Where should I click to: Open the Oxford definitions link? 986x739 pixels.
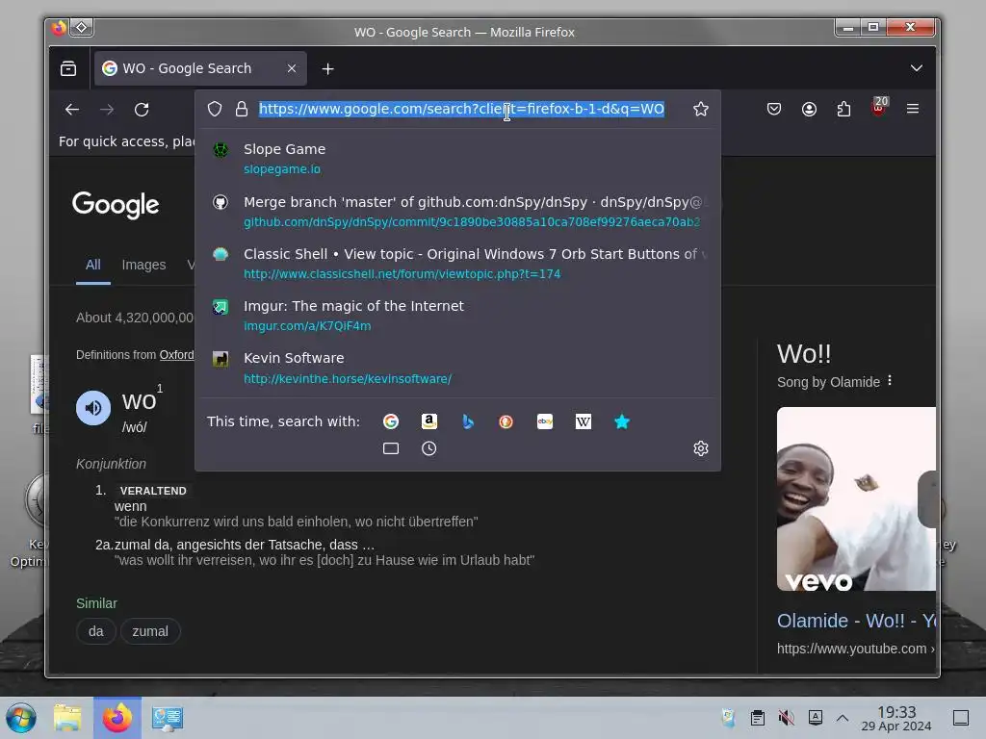pyautogui.click(x=176, y=355)
